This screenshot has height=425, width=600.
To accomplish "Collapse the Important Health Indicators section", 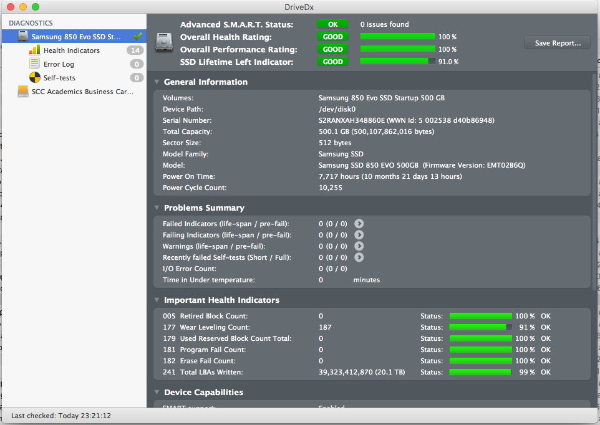I will (157, 300).
